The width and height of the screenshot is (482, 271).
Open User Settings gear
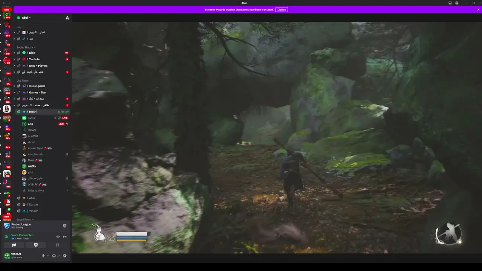tap(65, 256)
